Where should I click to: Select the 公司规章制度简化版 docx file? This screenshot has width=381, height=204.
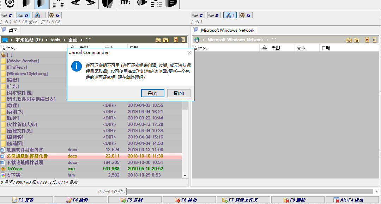coord(91,156)
